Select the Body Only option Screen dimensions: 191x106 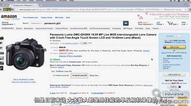pos(94,76)
